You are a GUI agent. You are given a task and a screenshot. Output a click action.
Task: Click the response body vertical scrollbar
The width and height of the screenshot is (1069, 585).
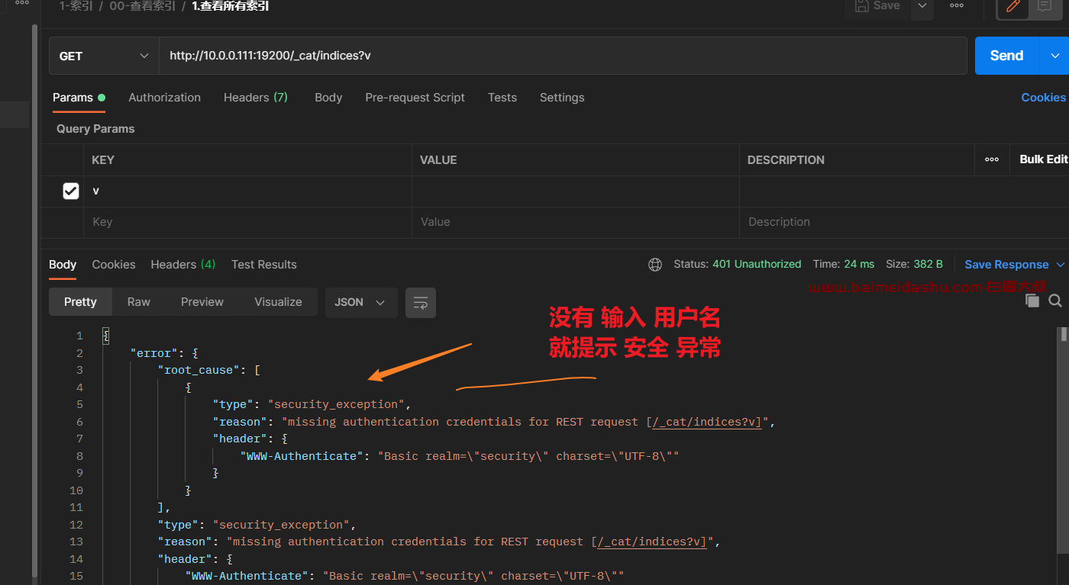(x=1062, y=439)
